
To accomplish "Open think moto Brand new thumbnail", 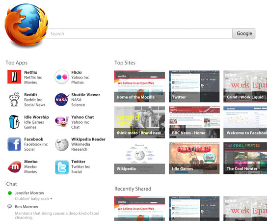I will coord(139,122).
